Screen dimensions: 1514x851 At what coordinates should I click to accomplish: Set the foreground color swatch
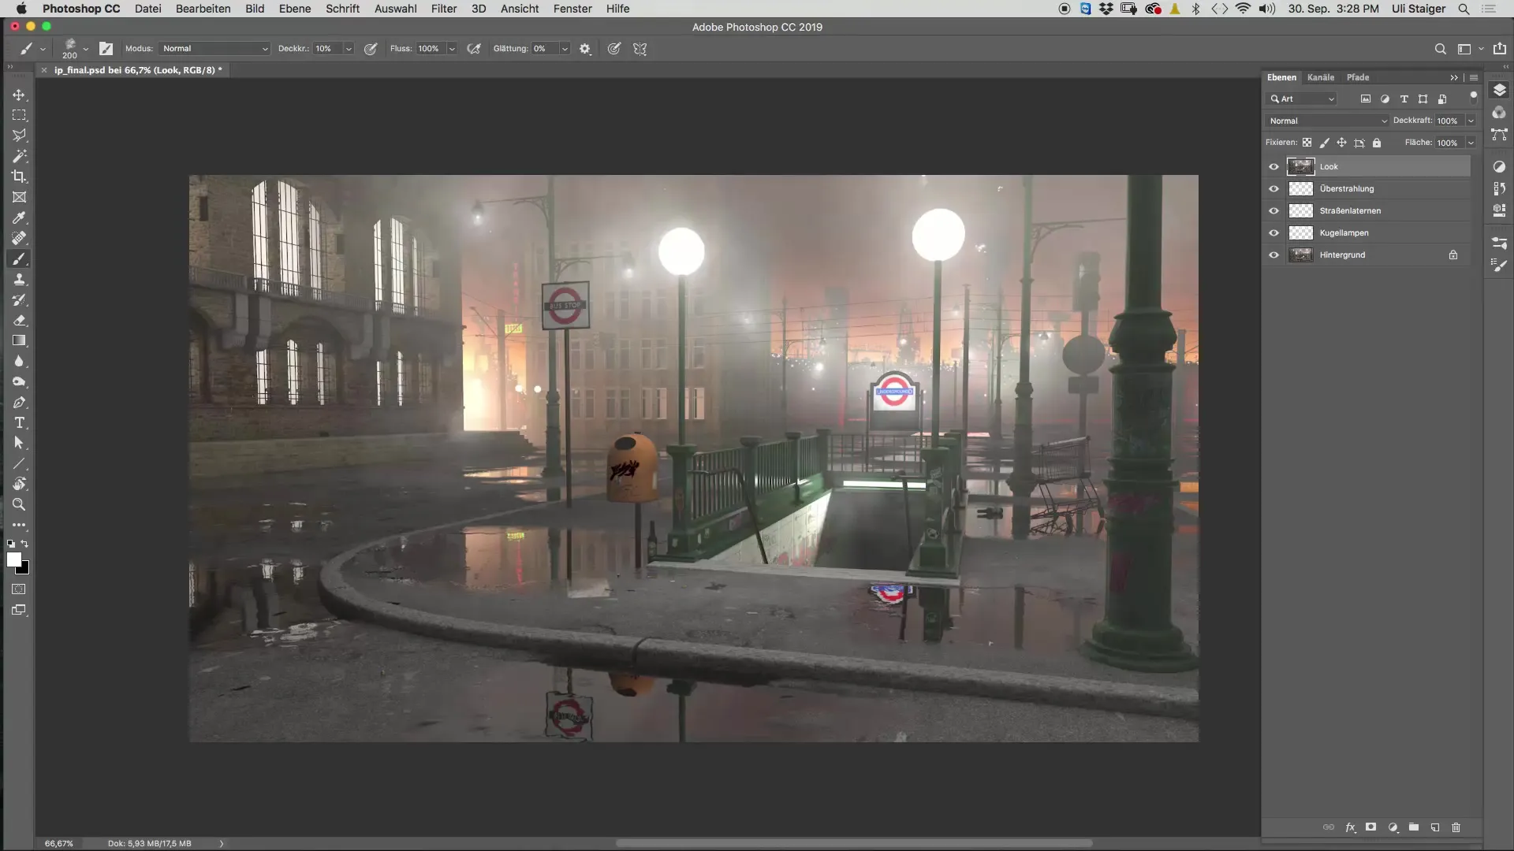click(13, 559)
